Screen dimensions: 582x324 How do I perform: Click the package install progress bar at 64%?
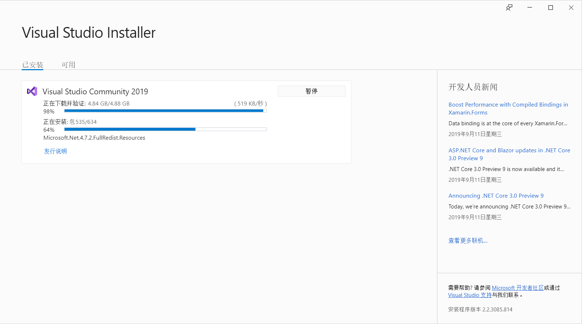pos(166,129)
